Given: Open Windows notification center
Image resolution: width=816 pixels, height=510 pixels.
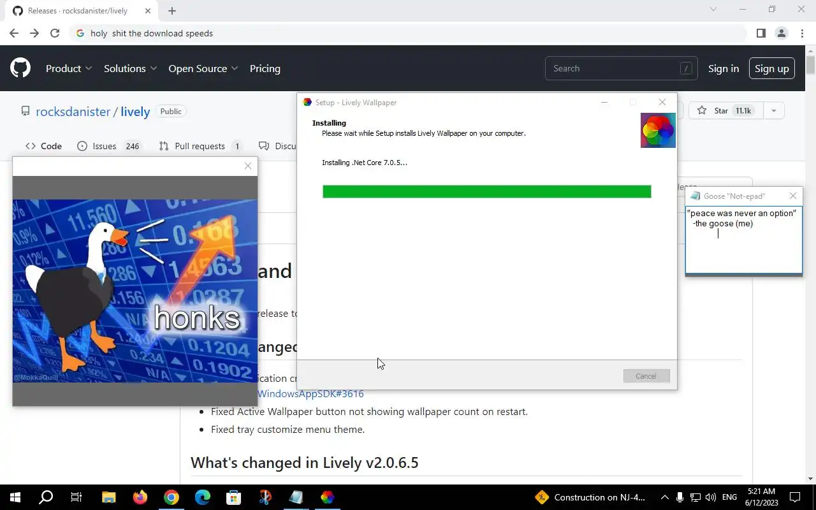Looking at the screenshot, I should click(x=795, y=497).
